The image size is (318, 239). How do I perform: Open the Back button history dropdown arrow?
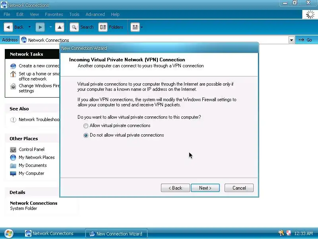tap(29, 27)
